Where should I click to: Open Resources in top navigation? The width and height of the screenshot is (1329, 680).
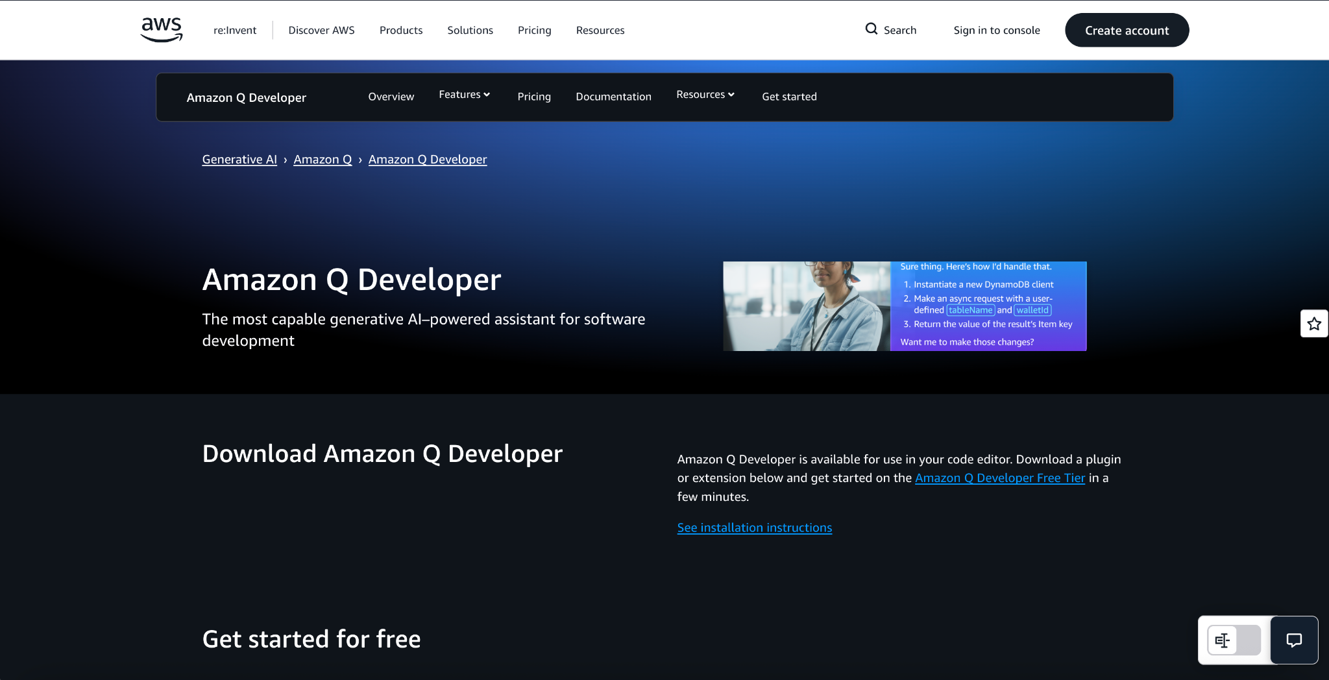[600, 30]
